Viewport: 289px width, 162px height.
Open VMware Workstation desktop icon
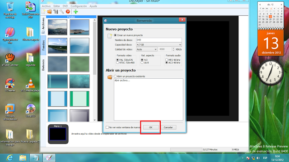coord(10,112)
